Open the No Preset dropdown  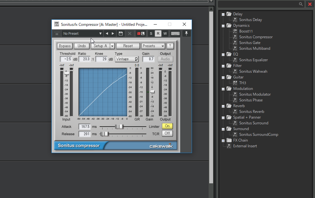pos(82,33)
